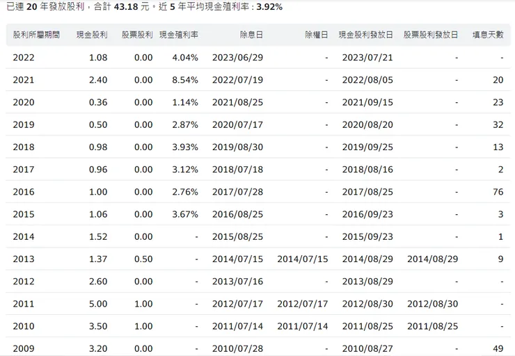This screenshot has width=515, height=356.
Task: Click payment date 2019/09/25
Action: pos(367,147)
